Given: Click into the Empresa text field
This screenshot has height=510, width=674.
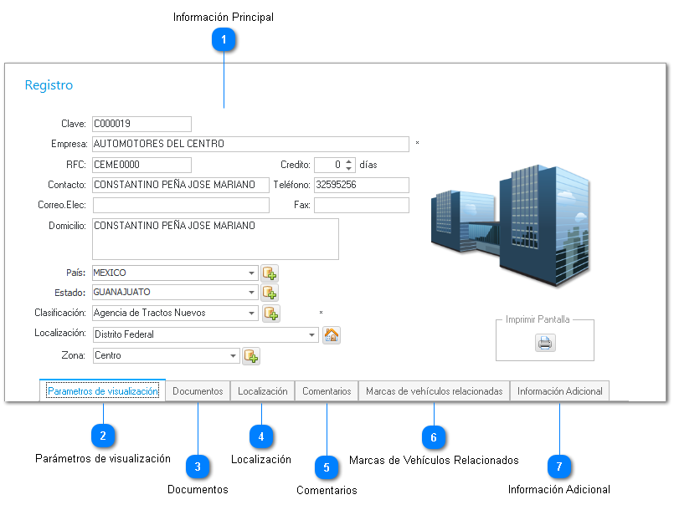Looking at the screenshot, I should pyautogui.click(x=250, y=144).
